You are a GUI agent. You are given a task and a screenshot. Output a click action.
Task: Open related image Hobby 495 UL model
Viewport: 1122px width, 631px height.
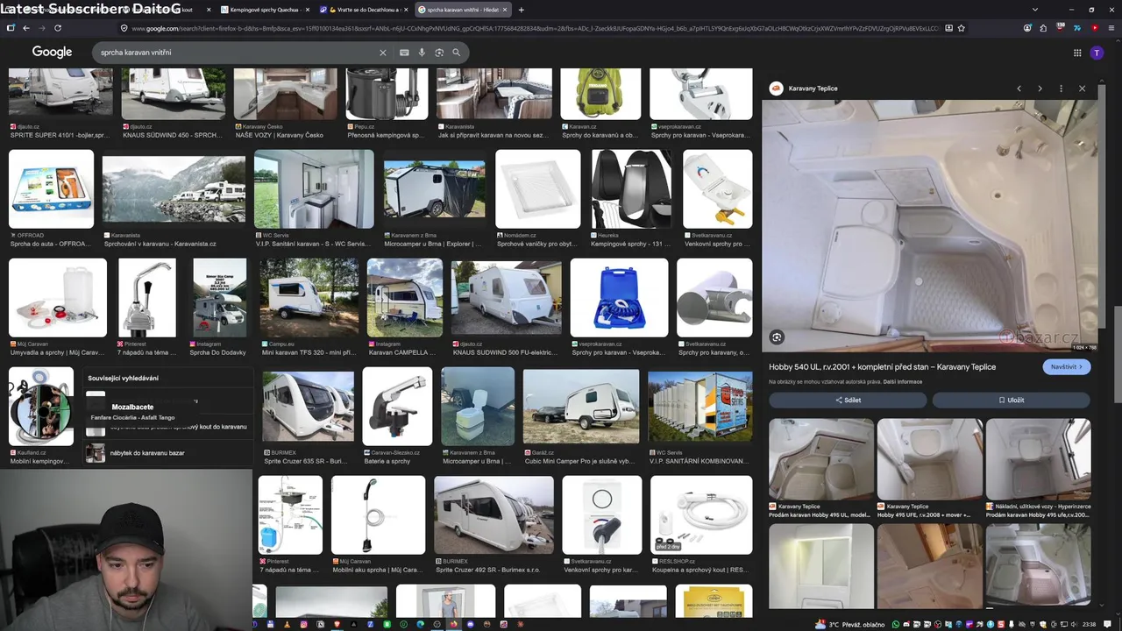pyautogui.click(x=821, y=468)
